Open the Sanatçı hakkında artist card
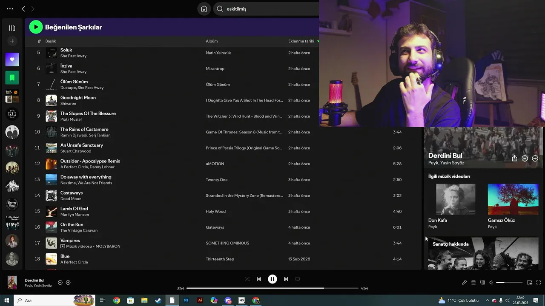Screen dimensions: 545x306 [483, 253]
